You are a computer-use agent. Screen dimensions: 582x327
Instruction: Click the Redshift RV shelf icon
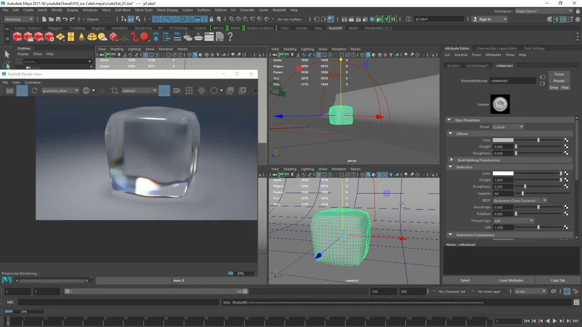point(17,37)
